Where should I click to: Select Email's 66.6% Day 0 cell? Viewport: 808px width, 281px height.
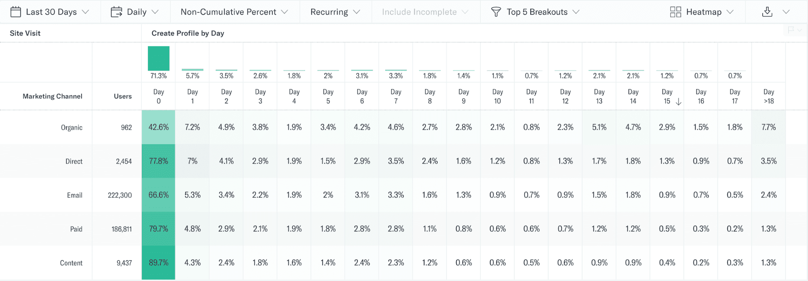click(158, 195)
